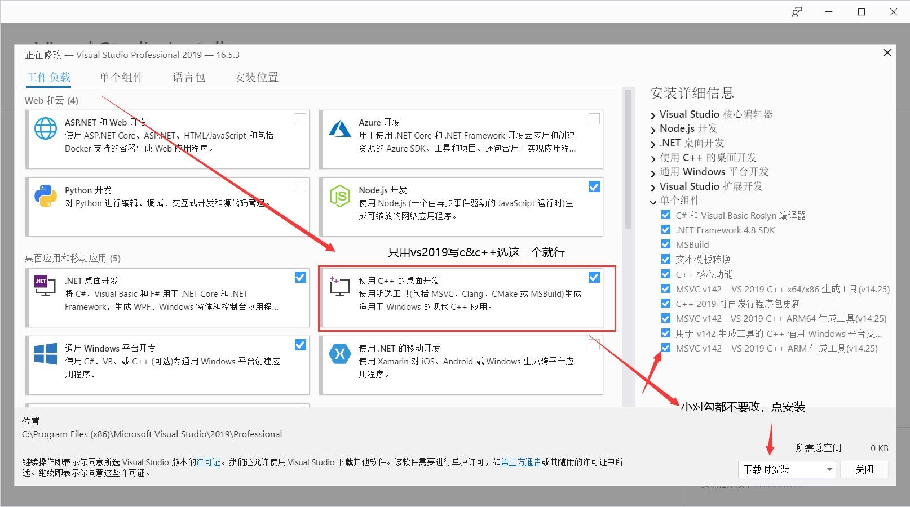910x507 pixels.
Task: Close the modify dialog with the X
Action: coord(887,52)
